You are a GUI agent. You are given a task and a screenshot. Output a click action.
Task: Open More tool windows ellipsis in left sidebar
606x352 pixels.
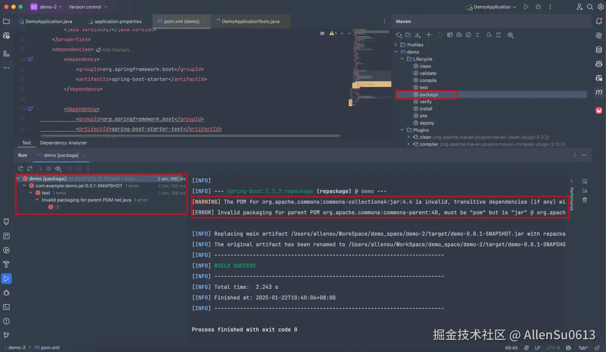pyautogui.click(x=6, y=68)
